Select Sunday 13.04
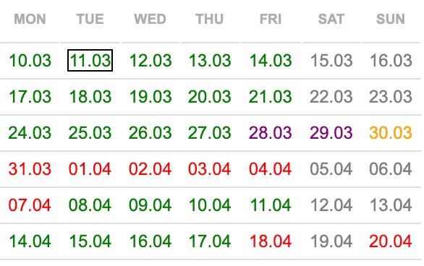The width and height of the screenshot is (424, 266). tap(391, 205)
